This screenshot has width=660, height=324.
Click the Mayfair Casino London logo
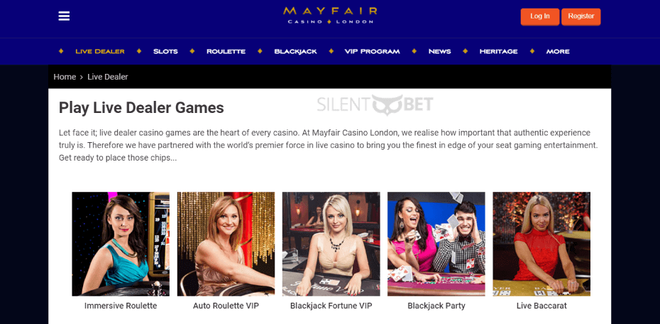point(330,15)
